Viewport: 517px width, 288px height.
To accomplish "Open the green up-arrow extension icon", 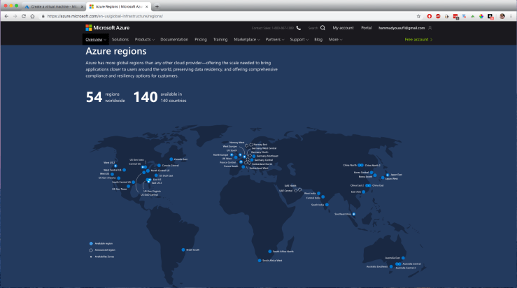I will click(472, 16).
